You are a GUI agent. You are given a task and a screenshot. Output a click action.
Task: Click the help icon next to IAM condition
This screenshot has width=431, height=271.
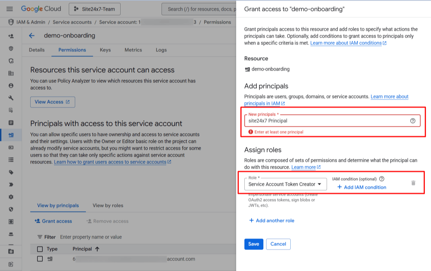pos(382,179)
